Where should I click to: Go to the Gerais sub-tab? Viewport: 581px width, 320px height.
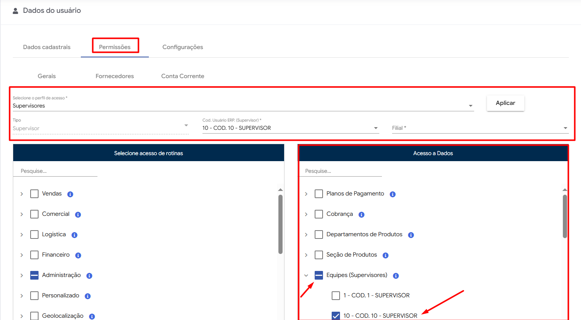point(47,76)
